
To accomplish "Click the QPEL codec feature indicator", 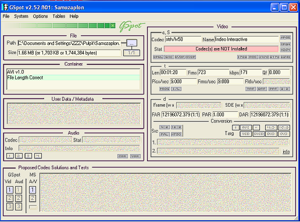I will pyautogui.click(x=158, y=57).
